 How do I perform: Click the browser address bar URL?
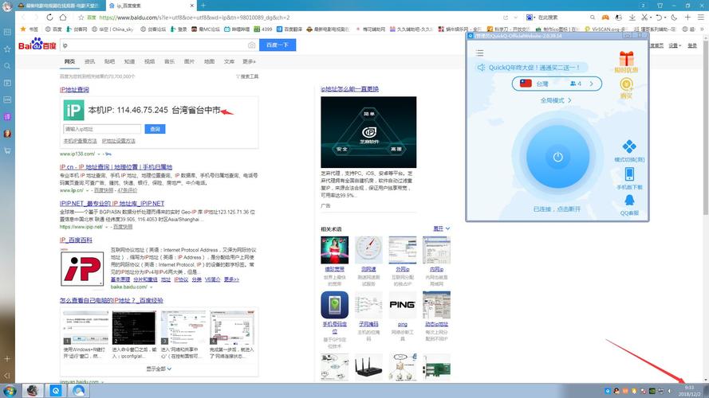point(194,18)
